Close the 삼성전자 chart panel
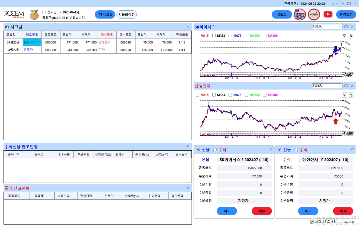 pyautogui.click(x=352, y=86)
